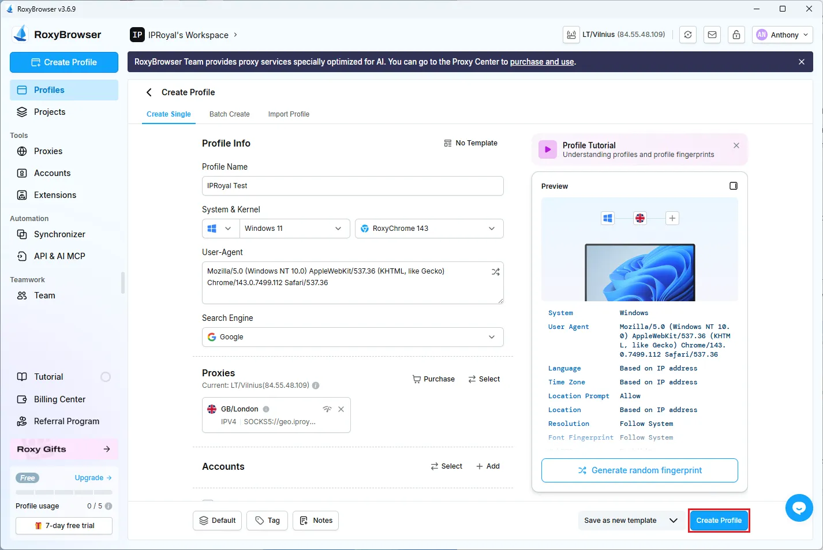Remove the GB/London proxy with X icon
823x550 pixels.
[x=341, y=409]
